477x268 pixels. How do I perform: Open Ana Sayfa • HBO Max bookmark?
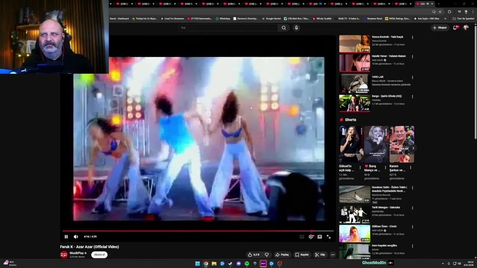point(427,18)
